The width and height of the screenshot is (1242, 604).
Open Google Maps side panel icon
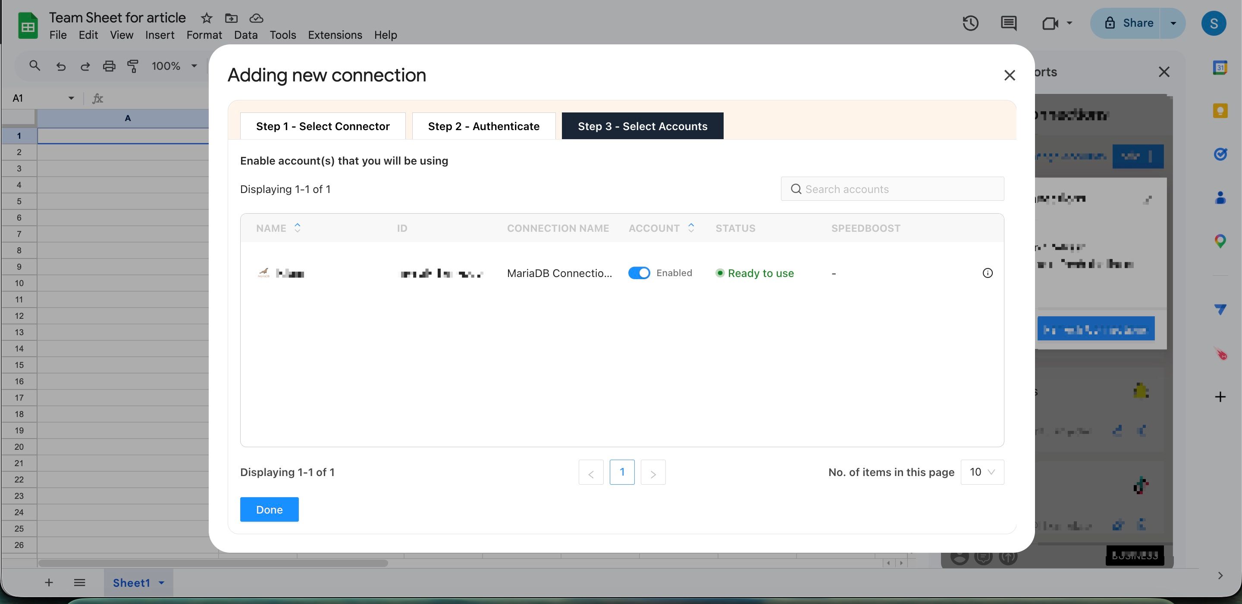(x=1220, y=241)
